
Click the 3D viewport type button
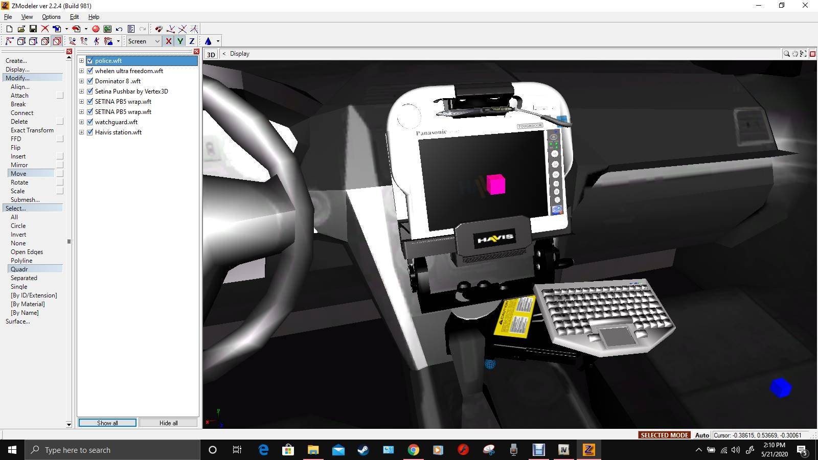coord(211,54)
